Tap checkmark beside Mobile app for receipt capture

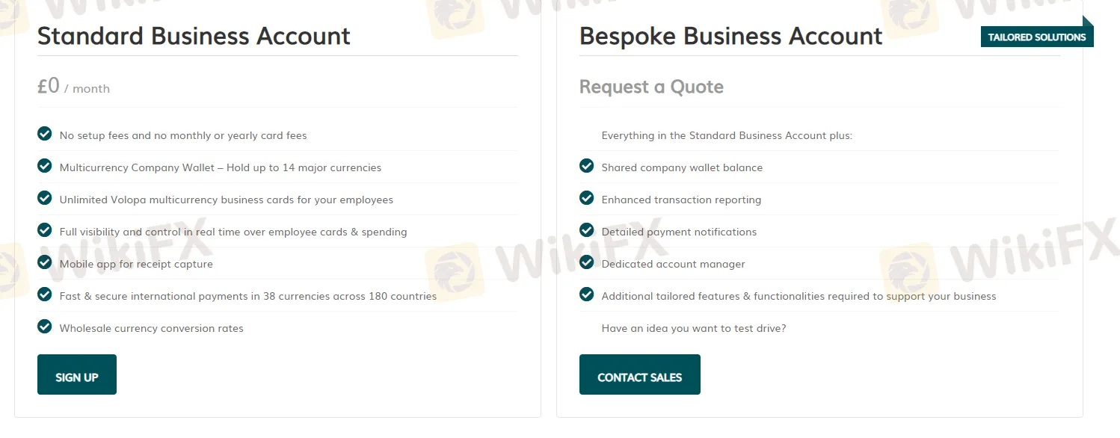tap(45, 262)
